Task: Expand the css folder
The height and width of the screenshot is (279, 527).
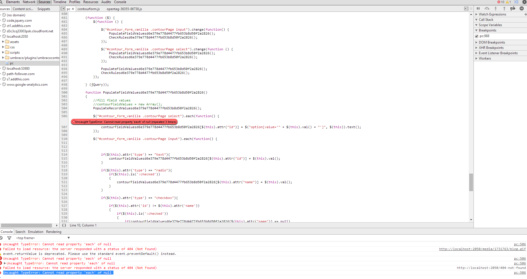Action: click(x=3, y=47)
